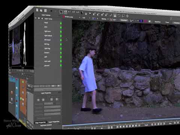
Task: Click the Save Project icon
Action: pyautogui.click(x=45, y=10)
